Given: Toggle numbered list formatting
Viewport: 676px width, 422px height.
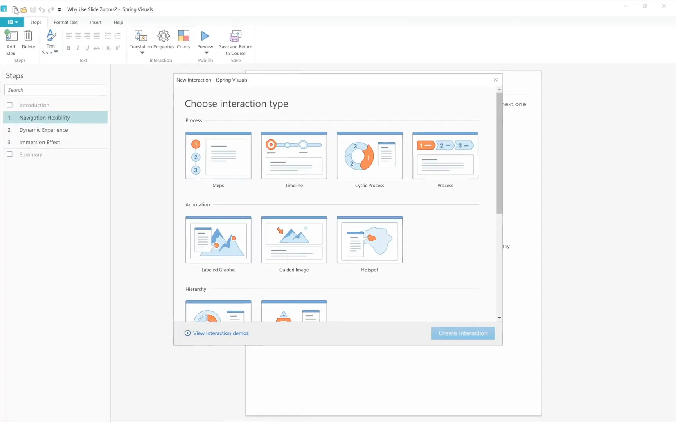Looking at the screenshot, I should pyautogui.click(x=118, y=36).
